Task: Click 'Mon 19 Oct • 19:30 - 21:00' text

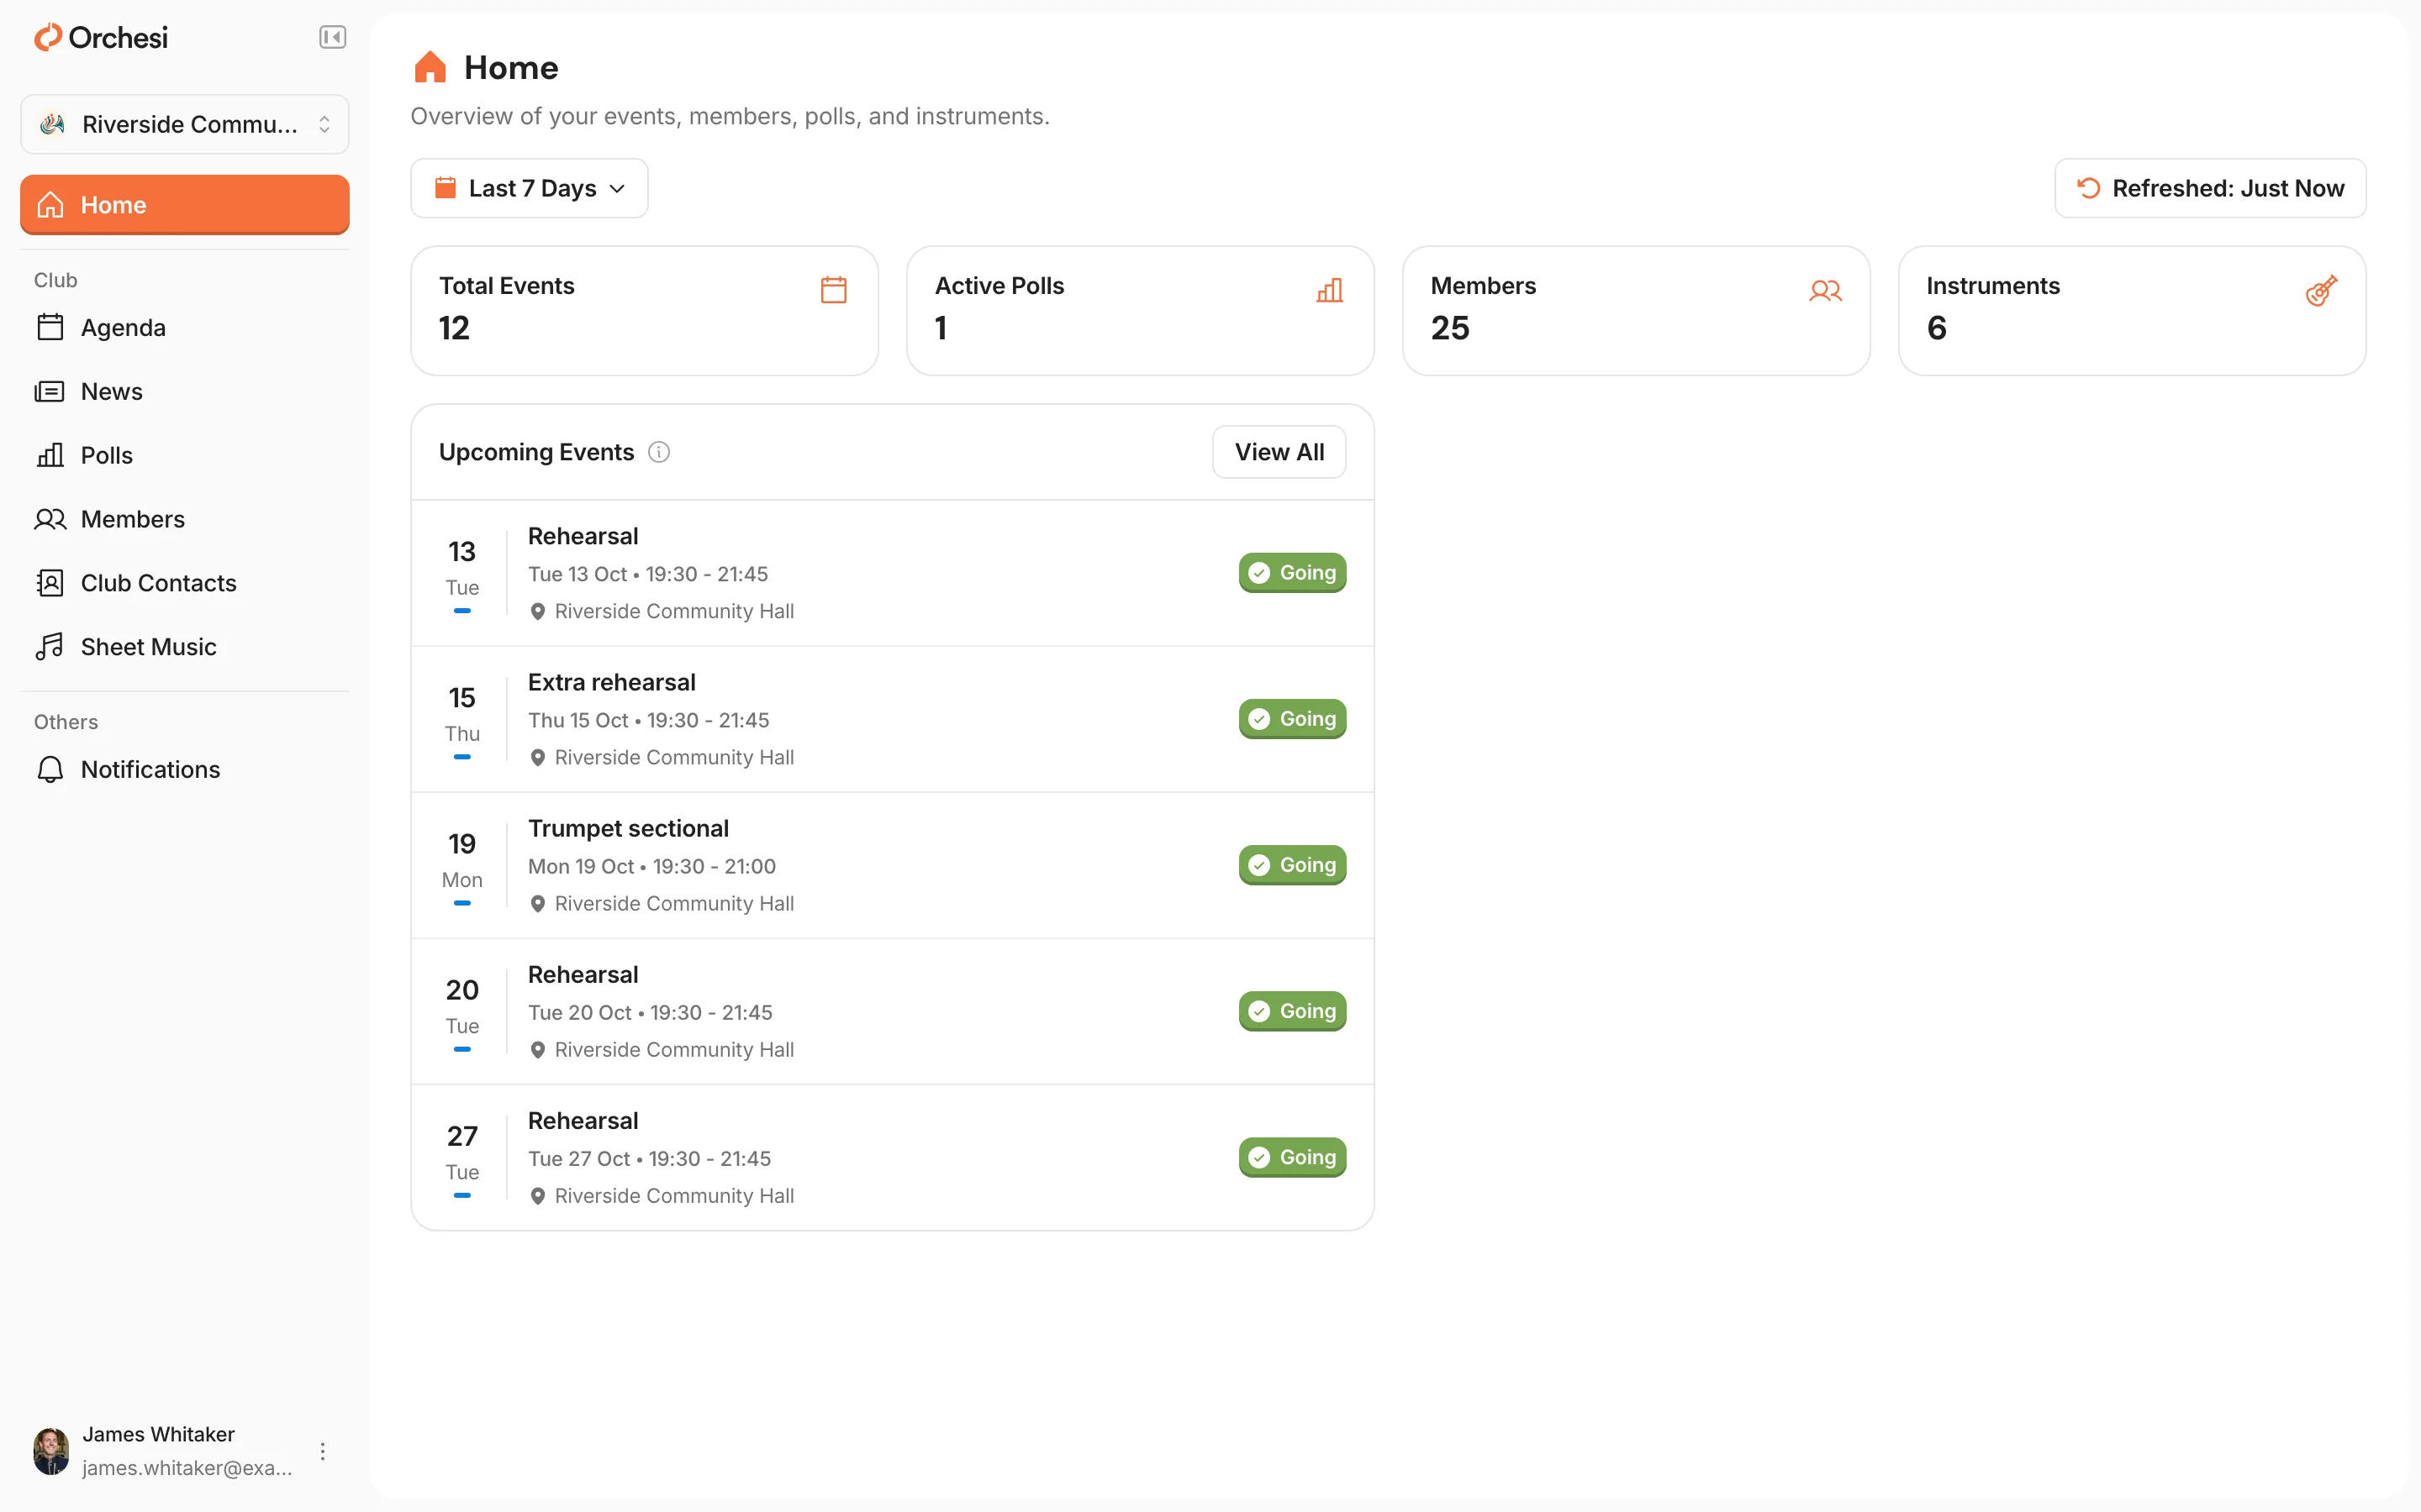Action: (651, 867)
